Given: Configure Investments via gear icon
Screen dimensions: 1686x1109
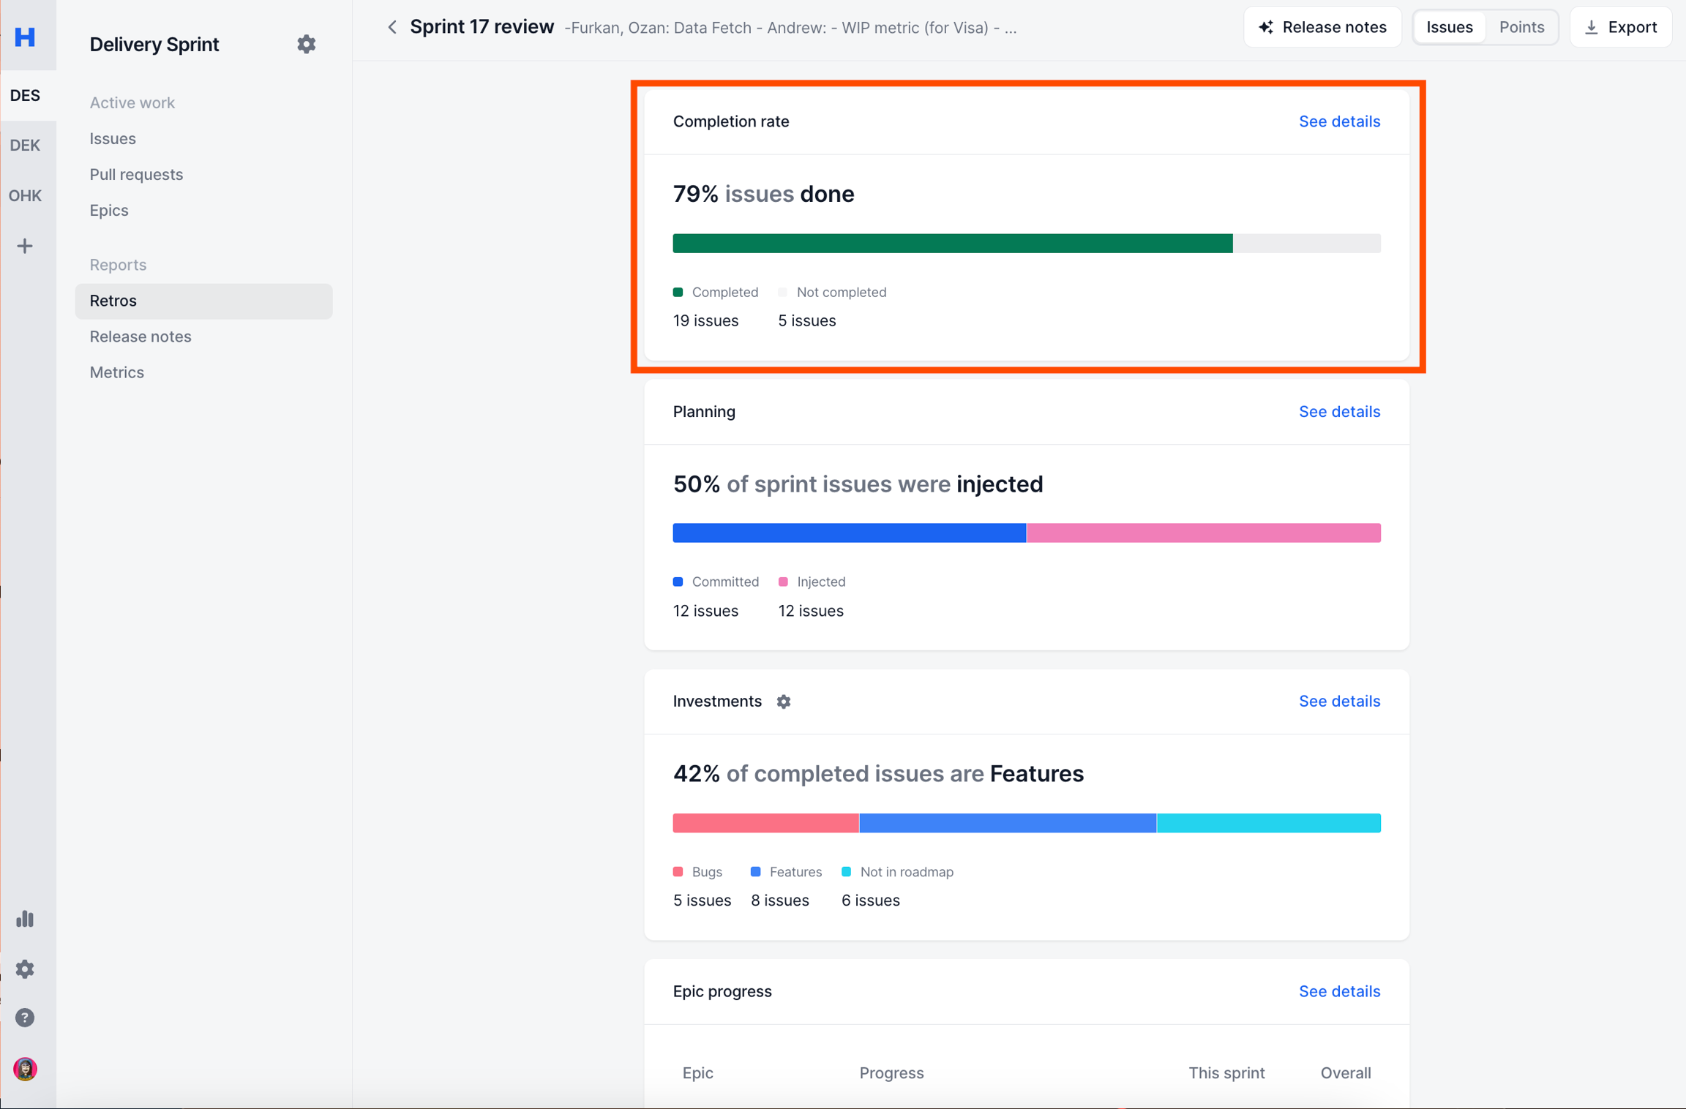Looking at the screenshot, I should 783,702.
